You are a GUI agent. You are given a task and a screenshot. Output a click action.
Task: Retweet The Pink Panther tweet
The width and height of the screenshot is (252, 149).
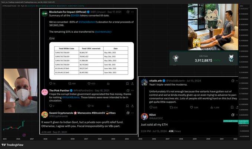[70, 106]
